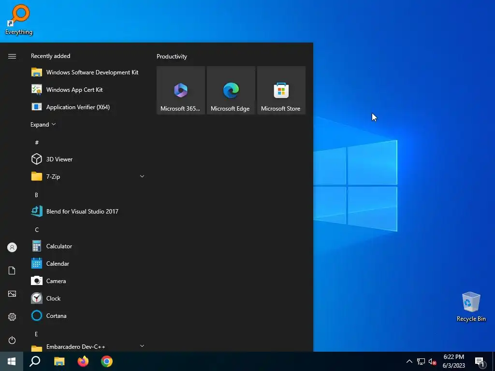Open 3D Viewer app
The width and height of the screenshot is (495, 371).
click(x=88, y=159)
